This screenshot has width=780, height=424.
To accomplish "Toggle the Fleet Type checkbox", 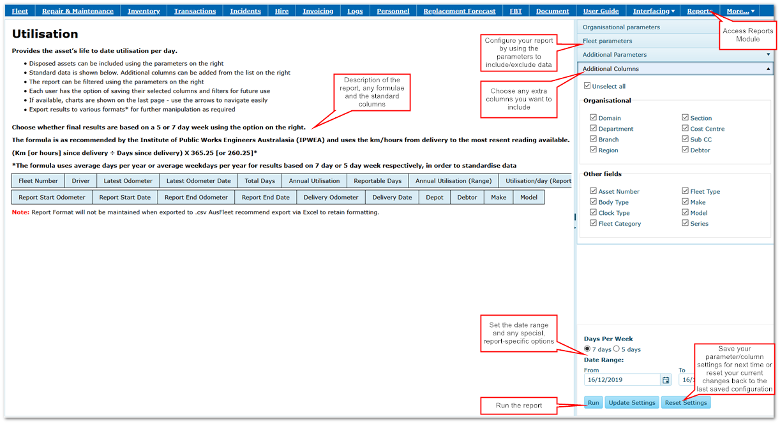I will pyautogui.click(x=686, y=191).
